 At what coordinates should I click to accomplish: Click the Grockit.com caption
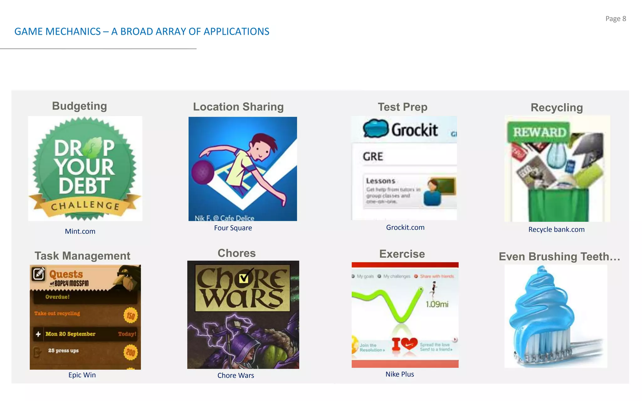click(x=405, y=227)
